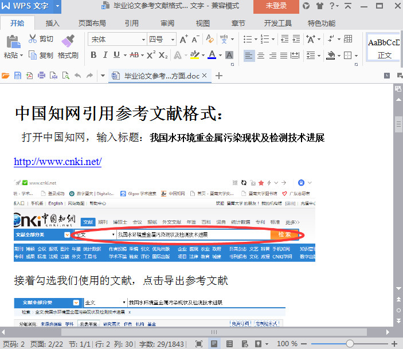
Task: Add new document tab with plus button
Action: coord(219,76)
